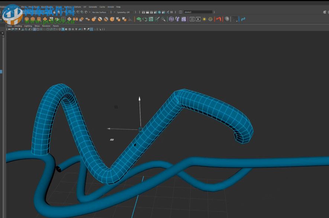This screenshot has height=218, width=329.
Task: Select the Polygon Cube creation icon
Action: 32,18
